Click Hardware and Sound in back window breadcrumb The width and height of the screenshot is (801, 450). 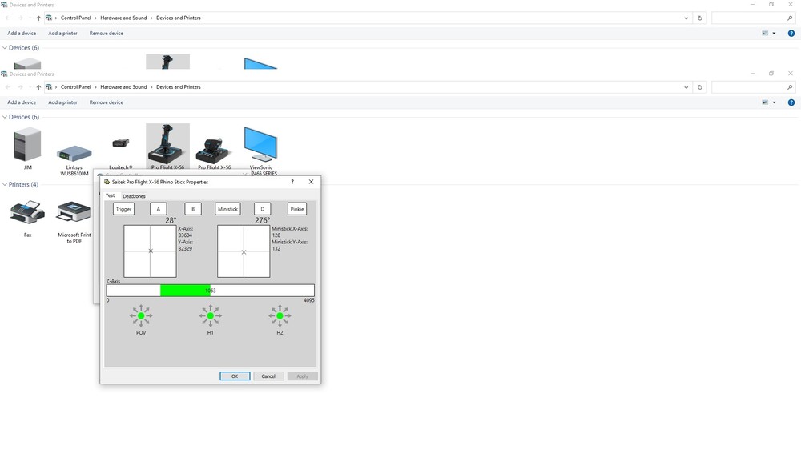123,18
